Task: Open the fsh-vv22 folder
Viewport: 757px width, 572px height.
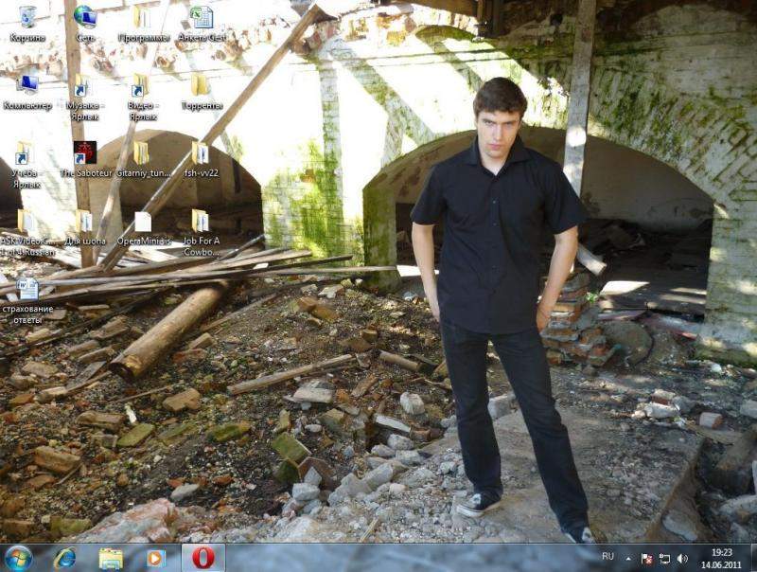Action: coord(201,153)
